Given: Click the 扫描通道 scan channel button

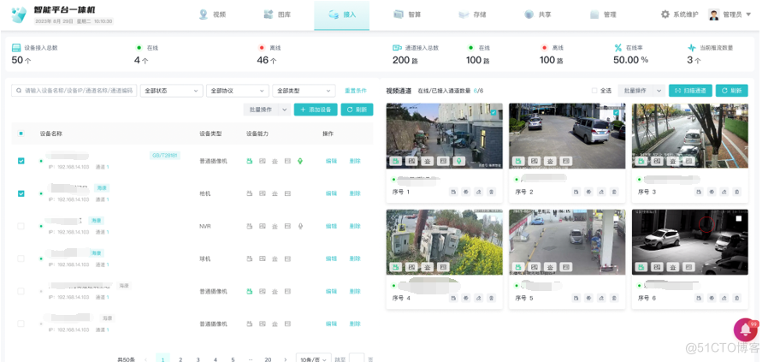Looking at the screenshot, I should 690,91.
